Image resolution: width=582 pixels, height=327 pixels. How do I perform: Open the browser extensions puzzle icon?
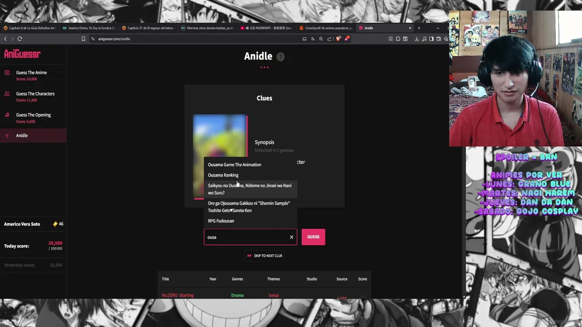click(398, 39)
